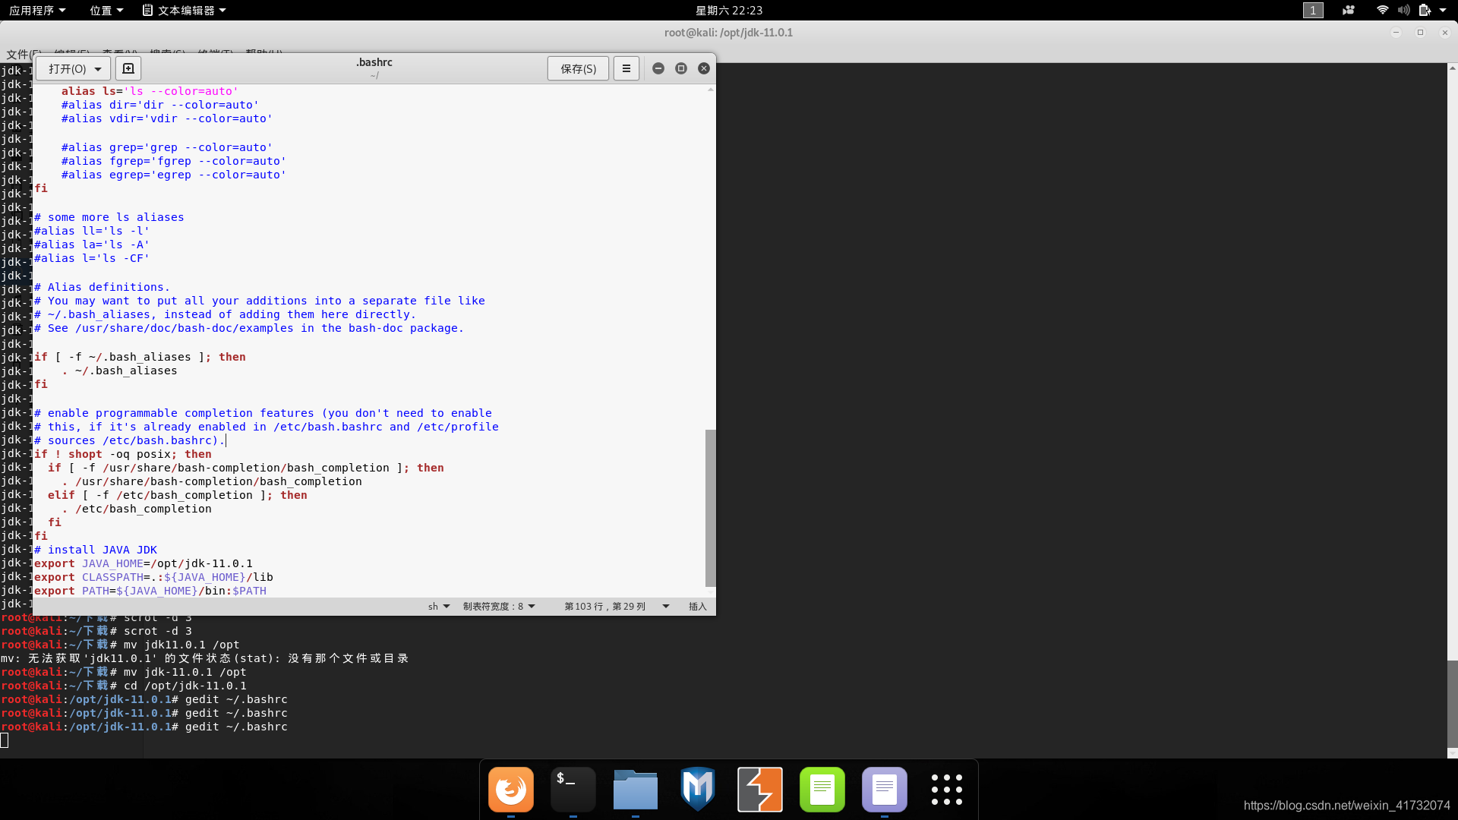
Task: Open the gedit hamburger menu
Action: [626, 68]
